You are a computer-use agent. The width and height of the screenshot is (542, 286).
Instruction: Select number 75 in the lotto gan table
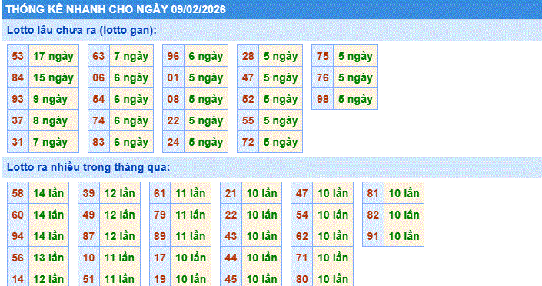pos(323,56)
